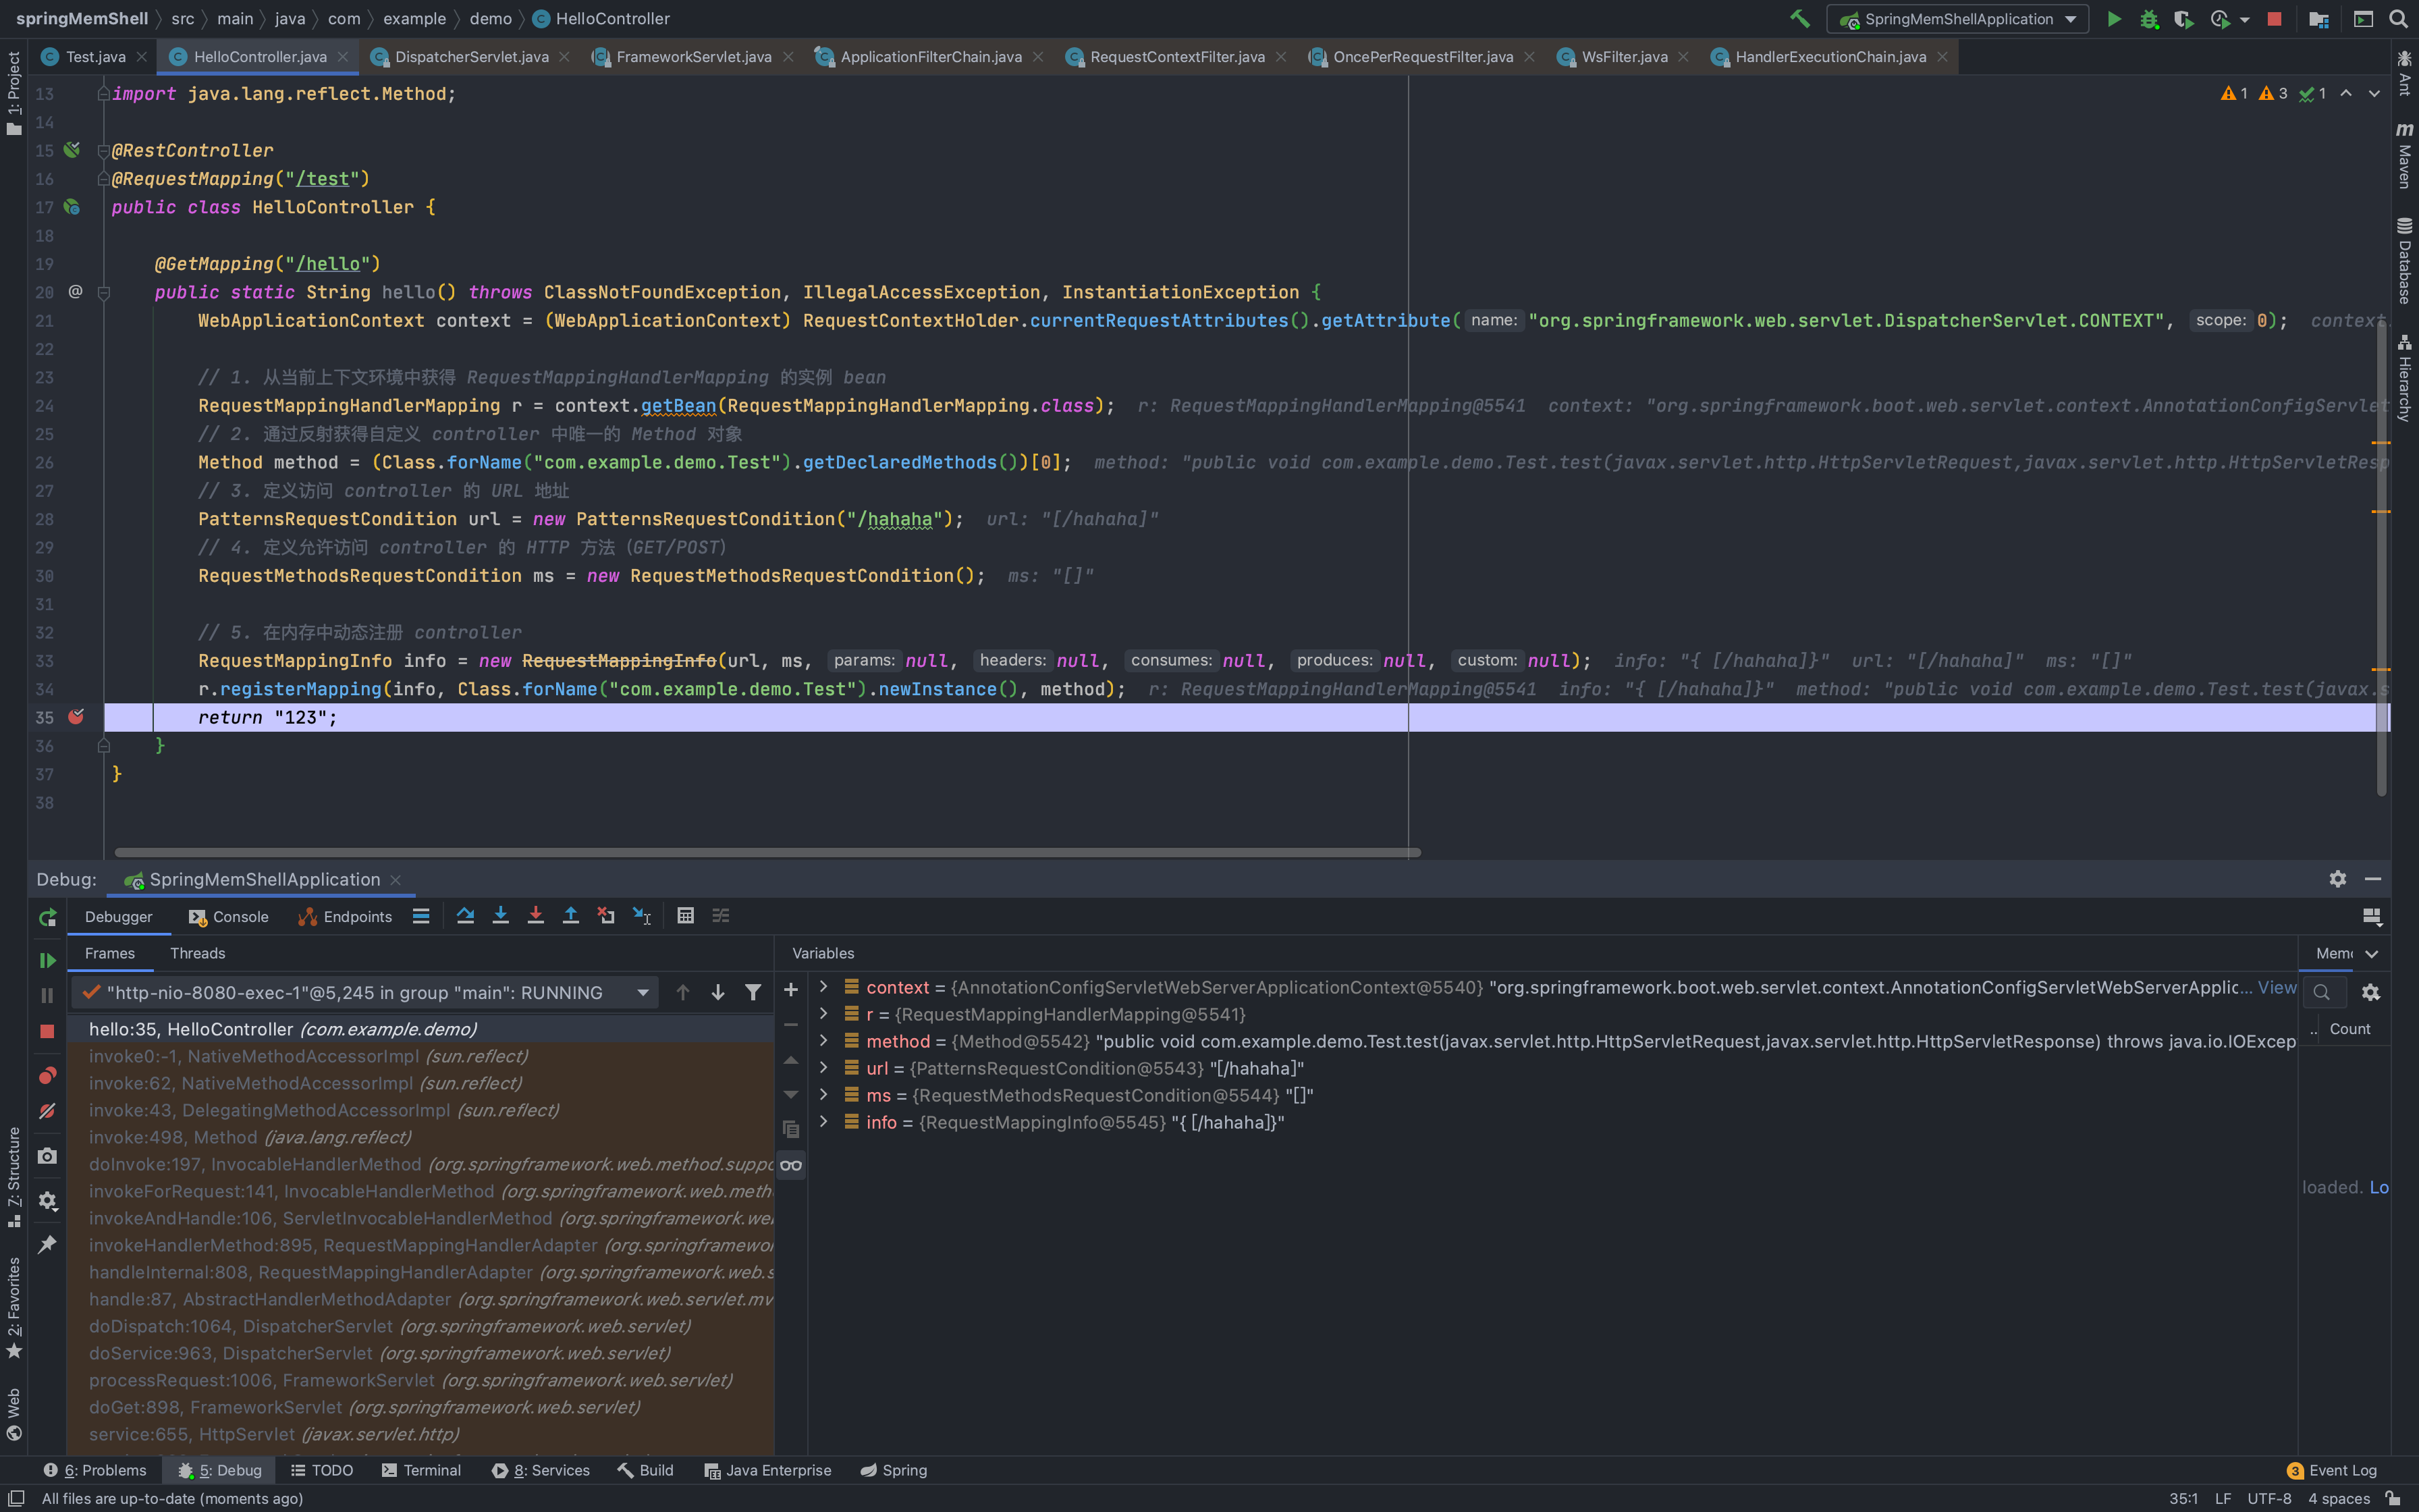
Task: Click Step Out debug icon
Action: [571, 916]
